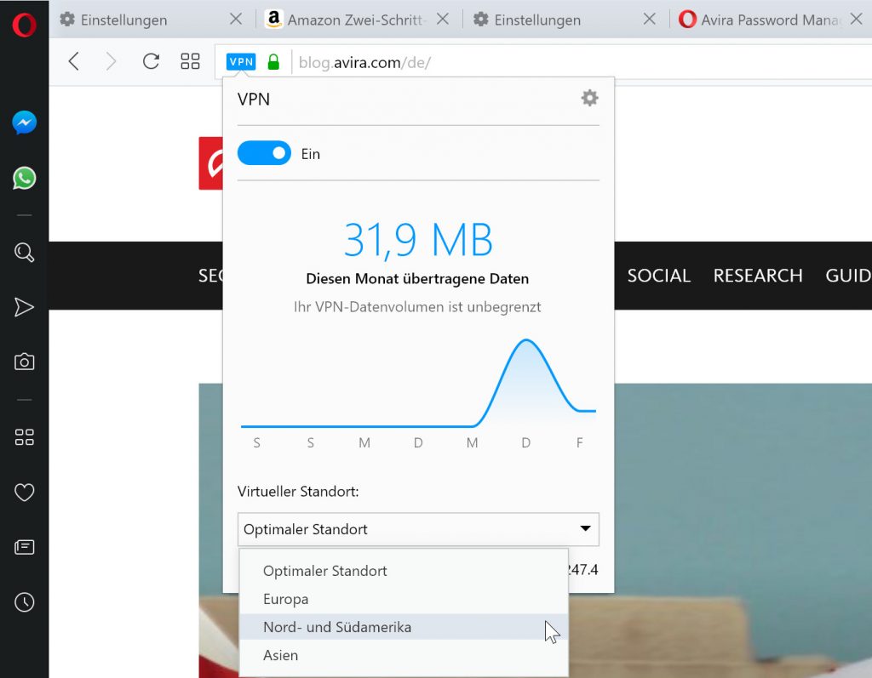
Task: View site security via green padlock
Action: click(273, 62)
